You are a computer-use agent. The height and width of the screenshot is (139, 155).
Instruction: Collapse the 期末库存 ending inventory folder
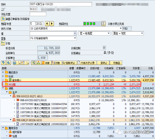click(x=3, y=128)
